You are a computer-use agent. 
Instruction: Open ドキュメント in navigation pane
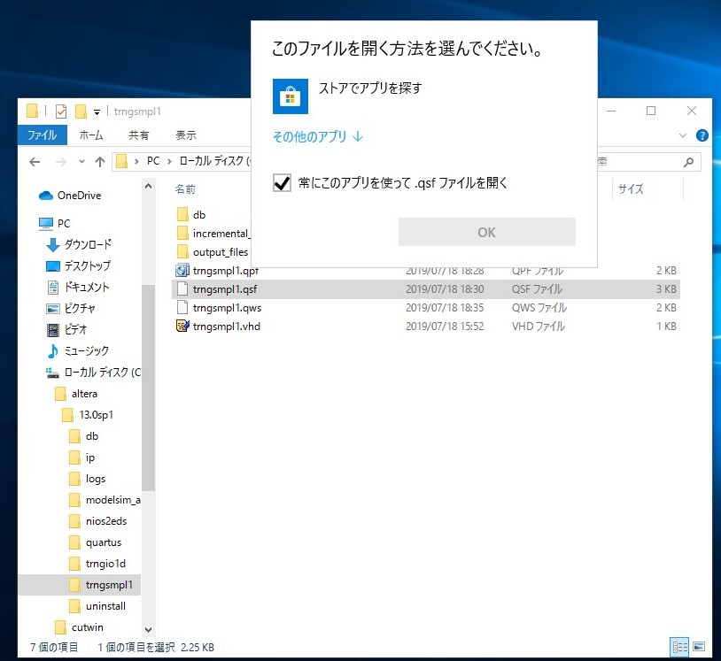coord(78,288)
